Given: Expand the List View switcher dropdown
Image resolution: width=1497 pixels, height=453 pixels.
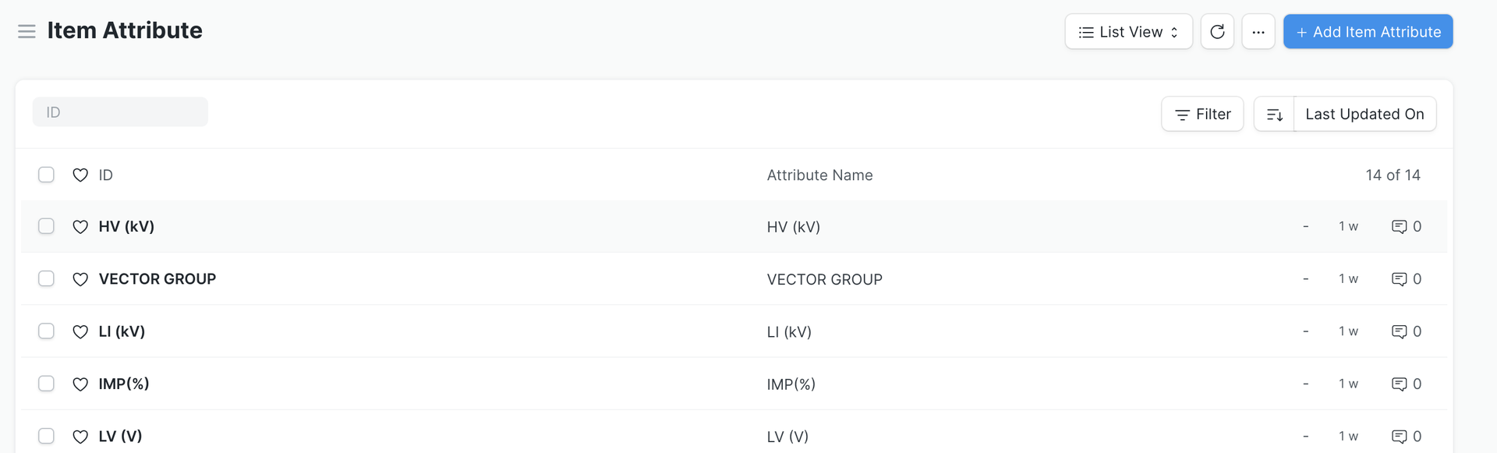Looking at the screenshot, I should pos(1128,32).
